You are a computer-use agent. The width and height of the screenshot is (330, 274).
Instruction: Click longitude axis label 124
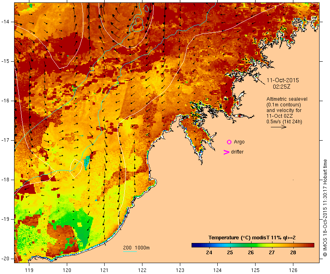pos(217,270)
